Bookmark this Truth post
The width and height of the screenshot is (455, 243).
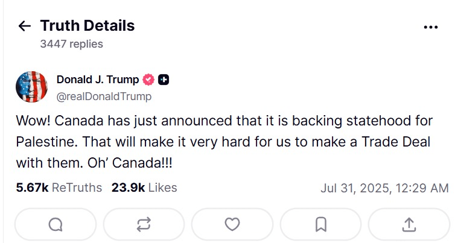coord(320,224)
